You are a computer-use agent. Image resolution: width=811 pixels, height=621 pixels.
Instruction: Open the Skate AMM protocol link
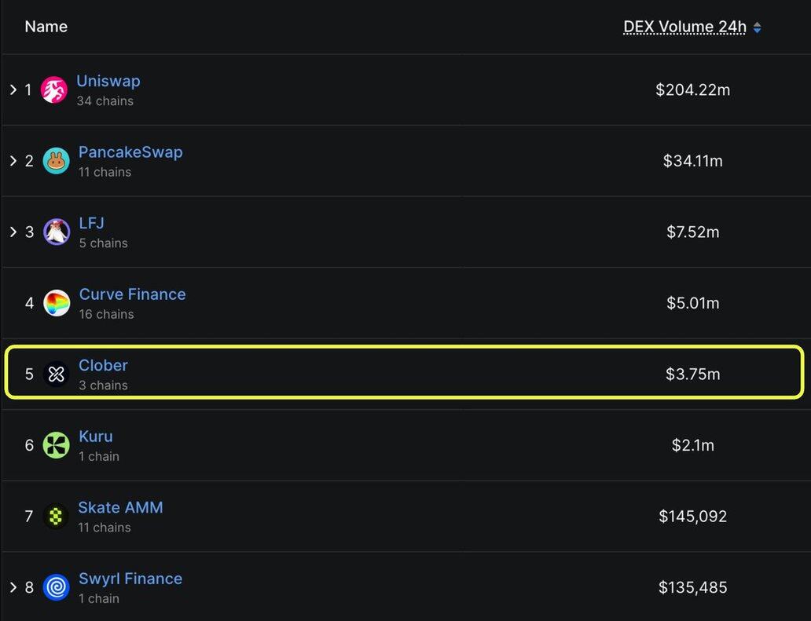[x=120, y=508]
